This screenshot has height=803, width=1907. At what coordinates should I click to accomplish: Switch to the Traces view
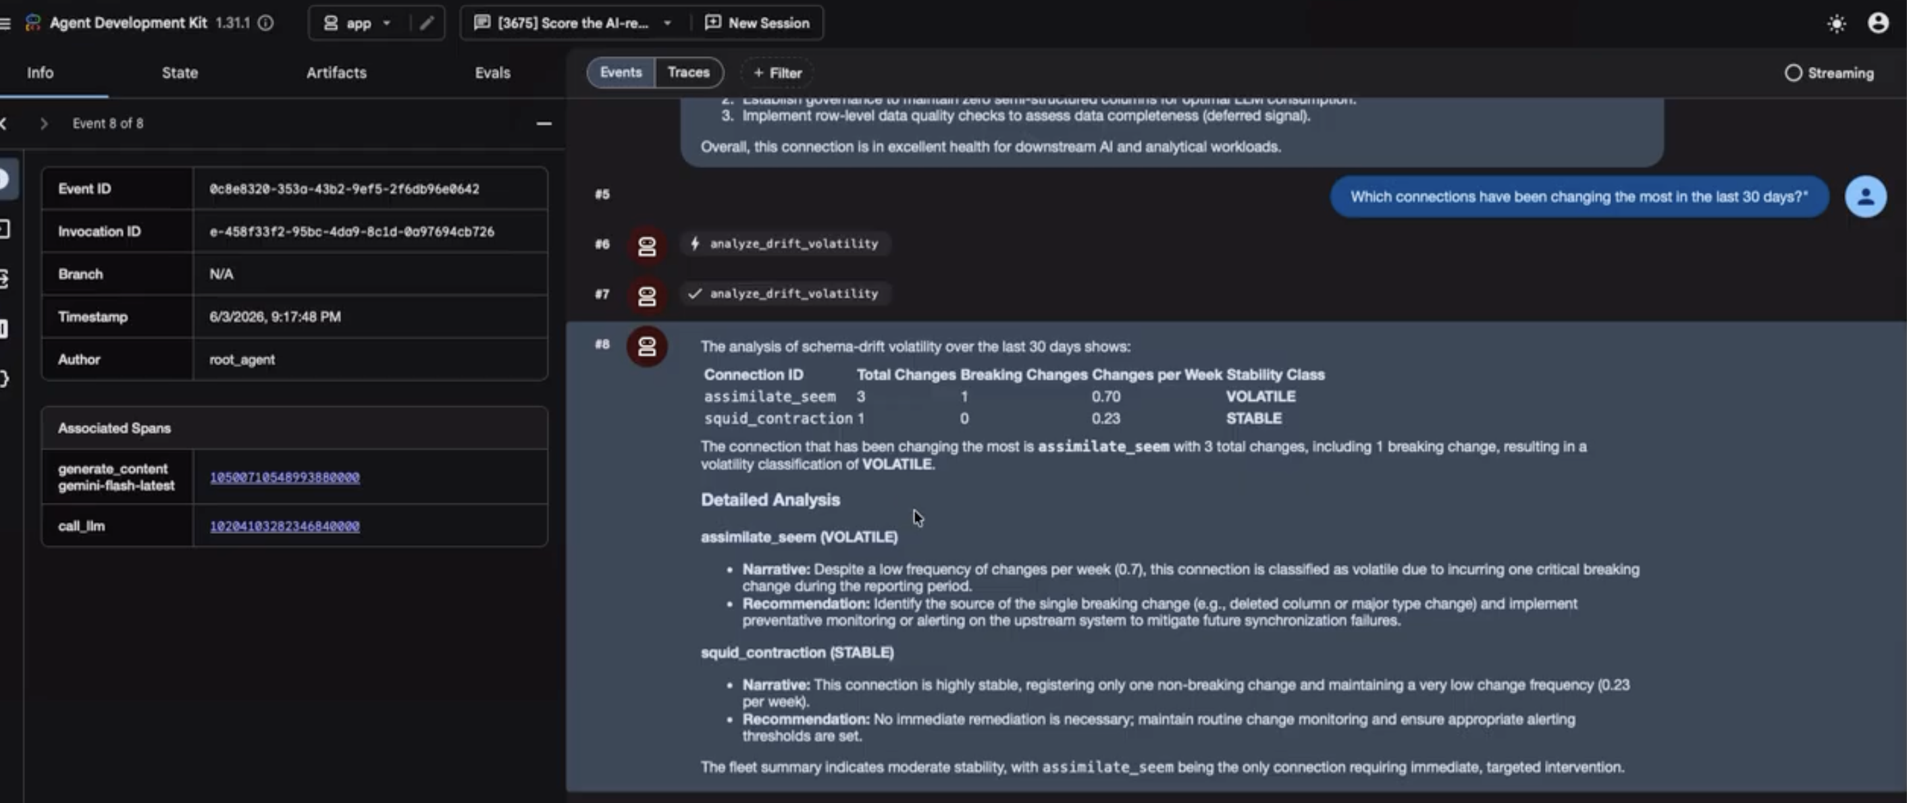pyautogui.click(x=689, y=72)
